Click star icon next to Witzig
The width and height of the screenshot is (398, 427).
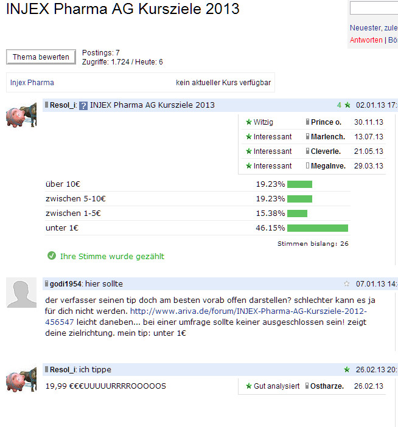click(248, 122)
